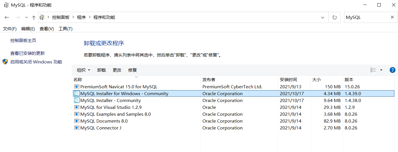Open the 查看(V) menu
Screen dimensions: 398x152
[47, 29]
